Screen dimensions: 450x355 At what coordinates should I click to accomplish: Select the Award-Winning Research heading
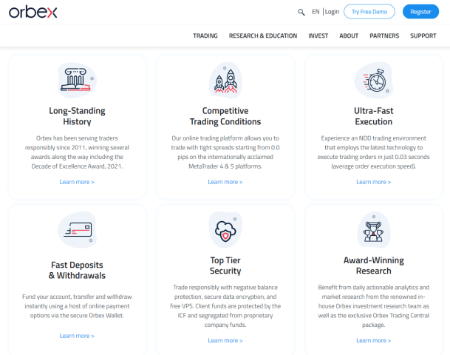coord(374,266)
